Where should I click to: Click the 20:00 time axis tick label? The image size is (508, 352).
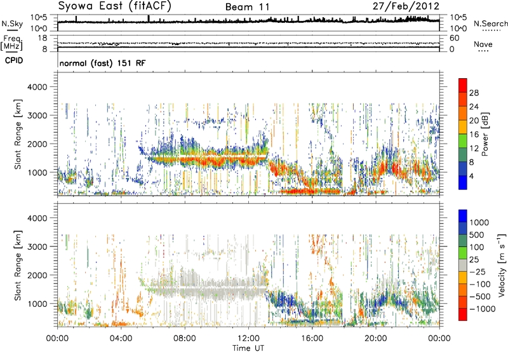click(x=375, y=339)
